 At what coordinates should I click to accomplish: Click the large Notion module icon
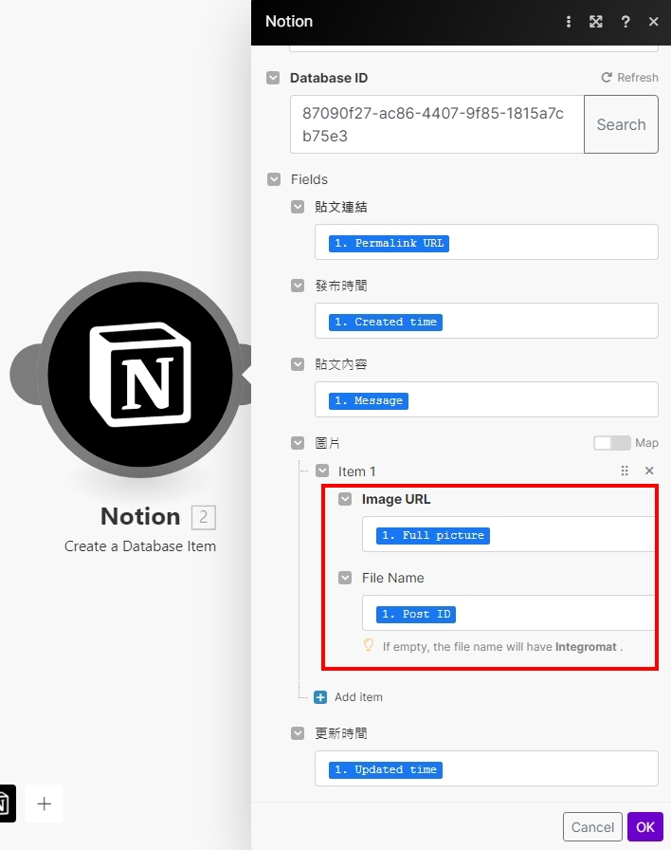point(140,374)
